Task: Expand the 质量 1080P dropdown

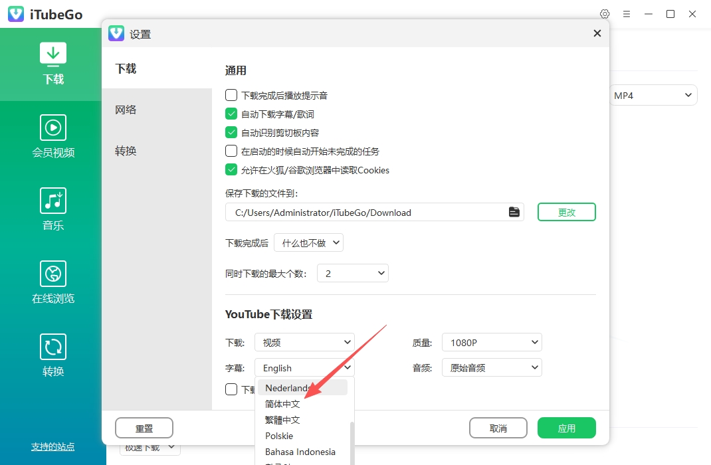Action: point(492,343)
